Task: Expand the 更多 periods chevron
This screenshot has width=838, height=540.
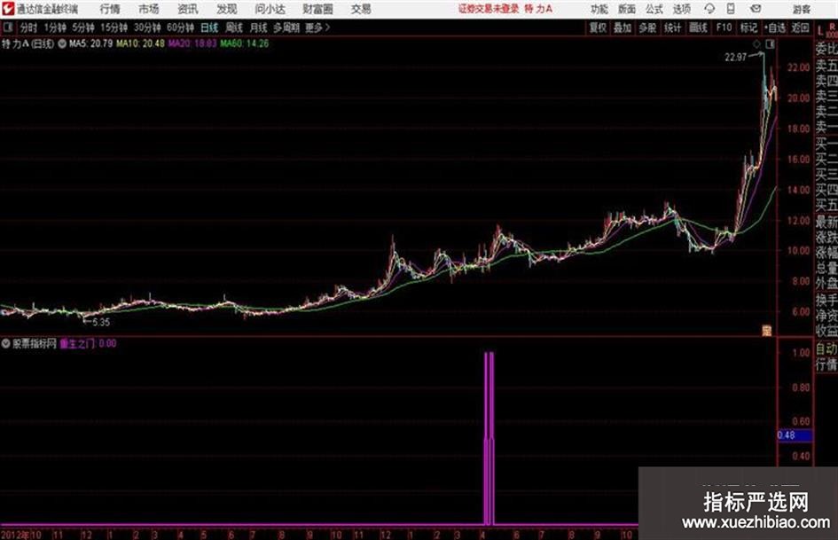Action: coord(327,27)
